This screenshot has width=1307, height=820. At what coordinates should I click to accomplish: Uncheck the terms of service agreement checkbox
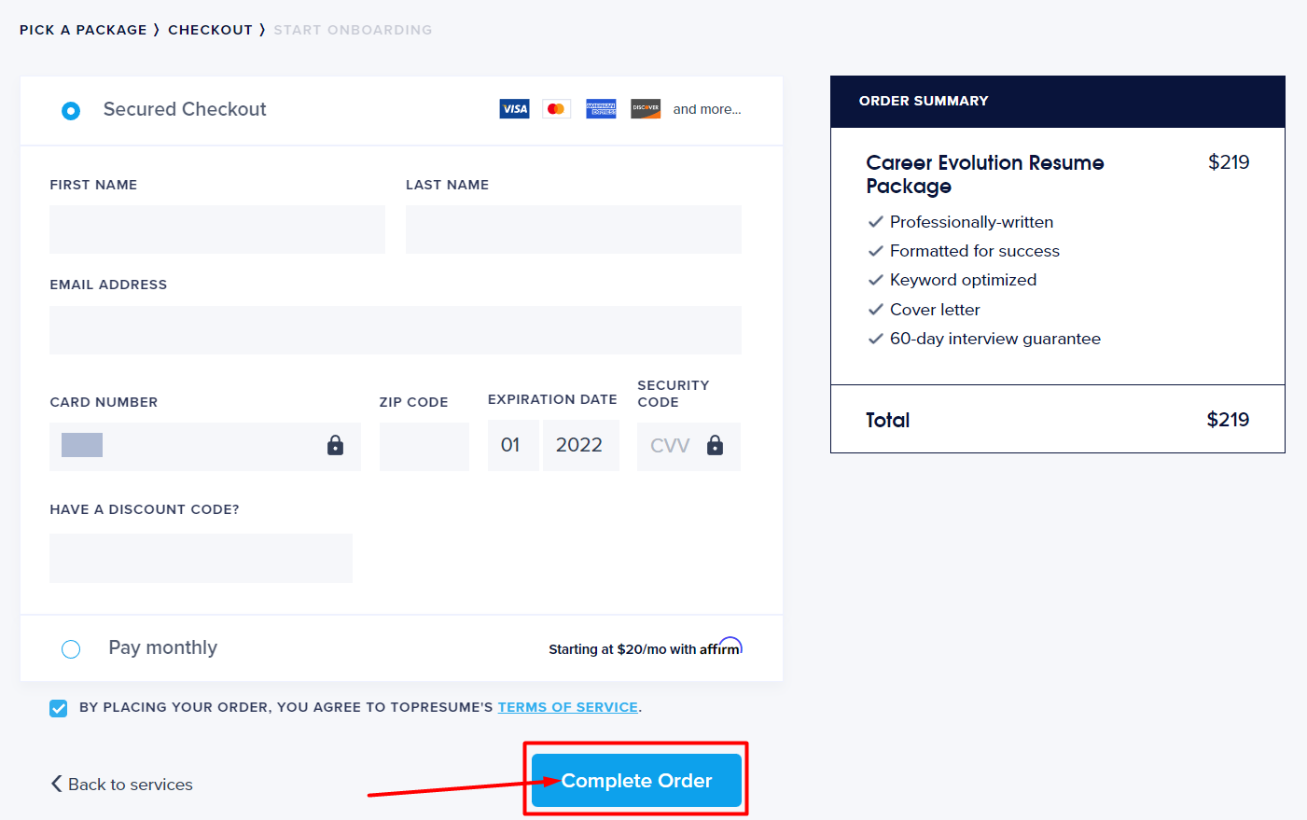(59, 708)
